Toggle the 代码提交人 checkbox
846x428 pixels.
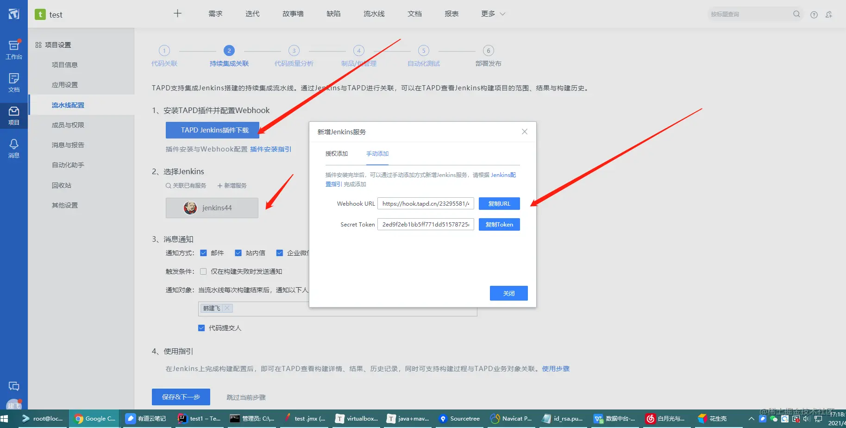[201, 328]
